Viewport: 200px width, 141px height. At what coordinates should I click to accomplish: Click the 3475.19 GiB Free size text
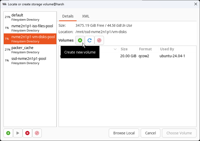click(x=90, y=25)
